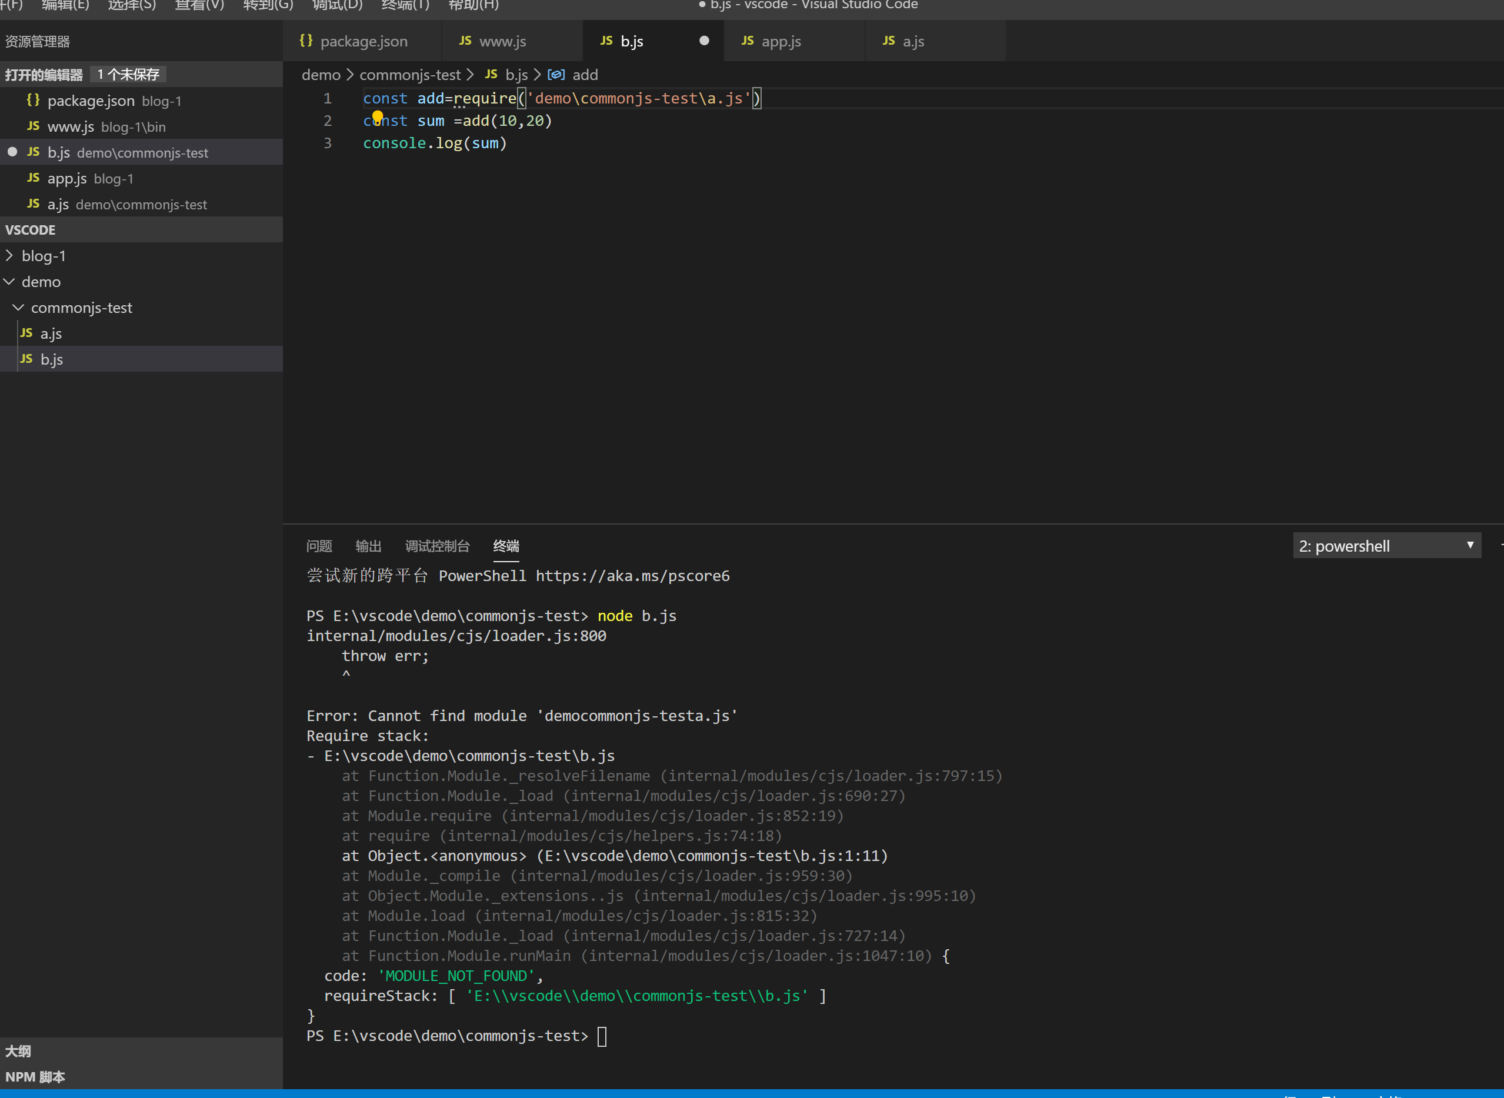The image size is (1504, 1098).
Task: Open the a.js editor tab
Action: click(x=935, y=41)
